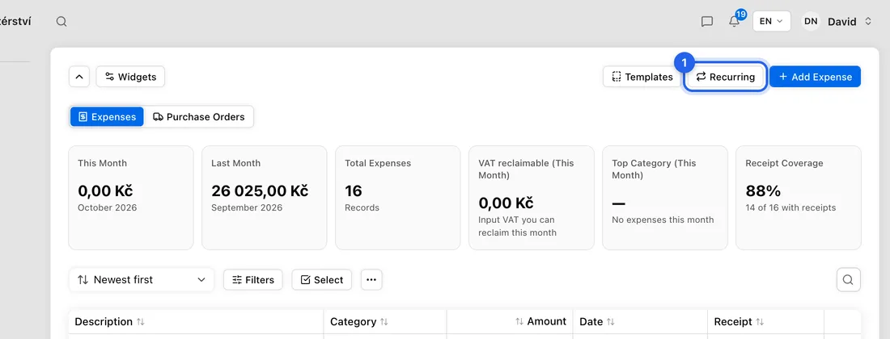The width and height of the screenshot is (890, 339).
Task: Open the notifications bell
Action: pyautogui.click(x=734, y=21)
